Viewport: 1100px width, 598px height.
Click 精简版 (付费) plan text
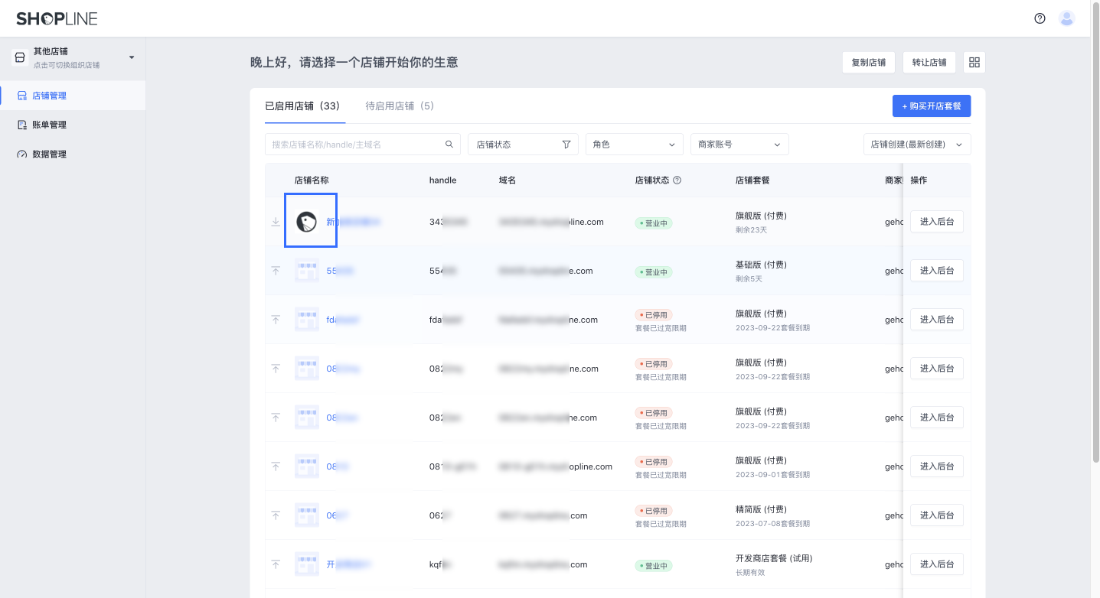761,509
